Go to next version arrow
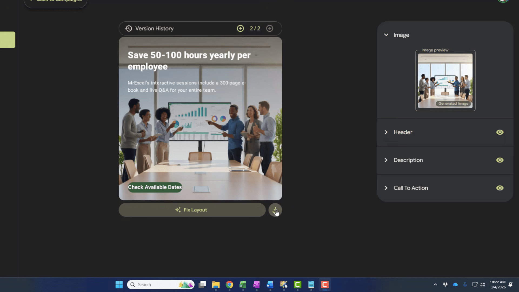Screen dimensions: 519x292 [270, 28]
